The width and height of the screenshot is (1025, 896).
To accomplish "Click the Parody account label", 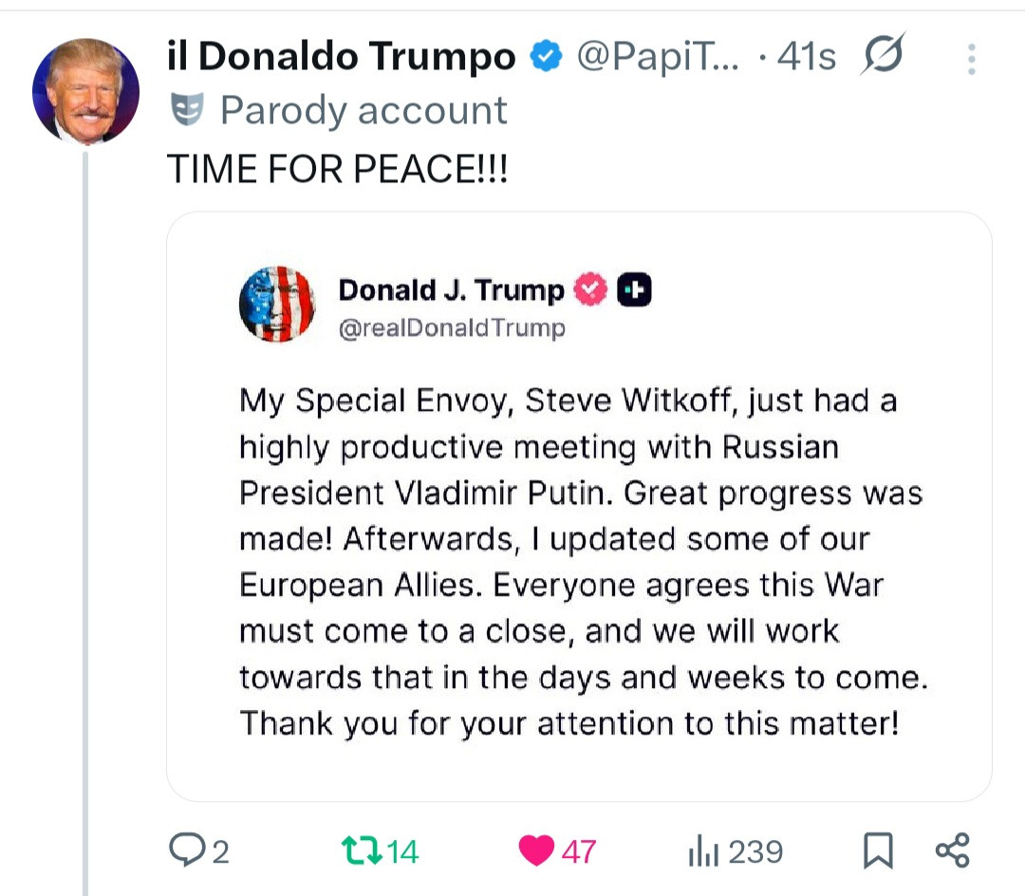I will (363, 111).
